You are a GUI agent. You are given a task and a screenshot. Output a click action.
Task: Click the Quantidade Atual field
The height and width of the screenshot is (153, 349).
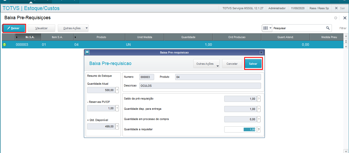pos(101,90)
